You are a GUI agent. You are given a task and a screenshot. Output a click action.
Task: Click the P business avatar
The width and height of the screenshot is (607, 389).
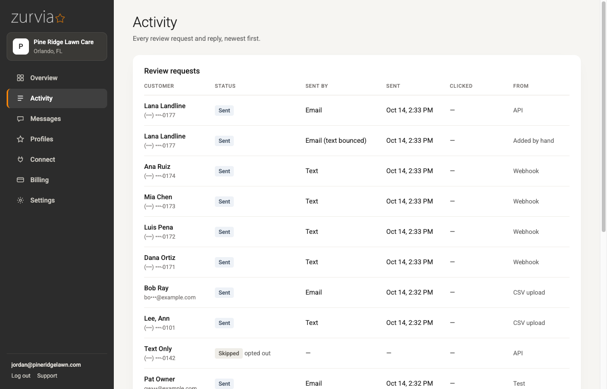(21, 46)
